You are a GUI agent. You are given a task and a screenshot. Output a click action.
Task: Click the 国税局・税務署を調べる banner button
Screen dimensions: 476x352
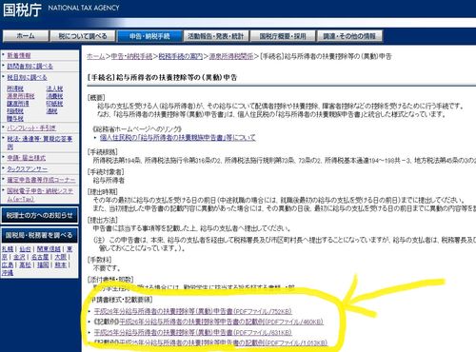pos(40,235)
